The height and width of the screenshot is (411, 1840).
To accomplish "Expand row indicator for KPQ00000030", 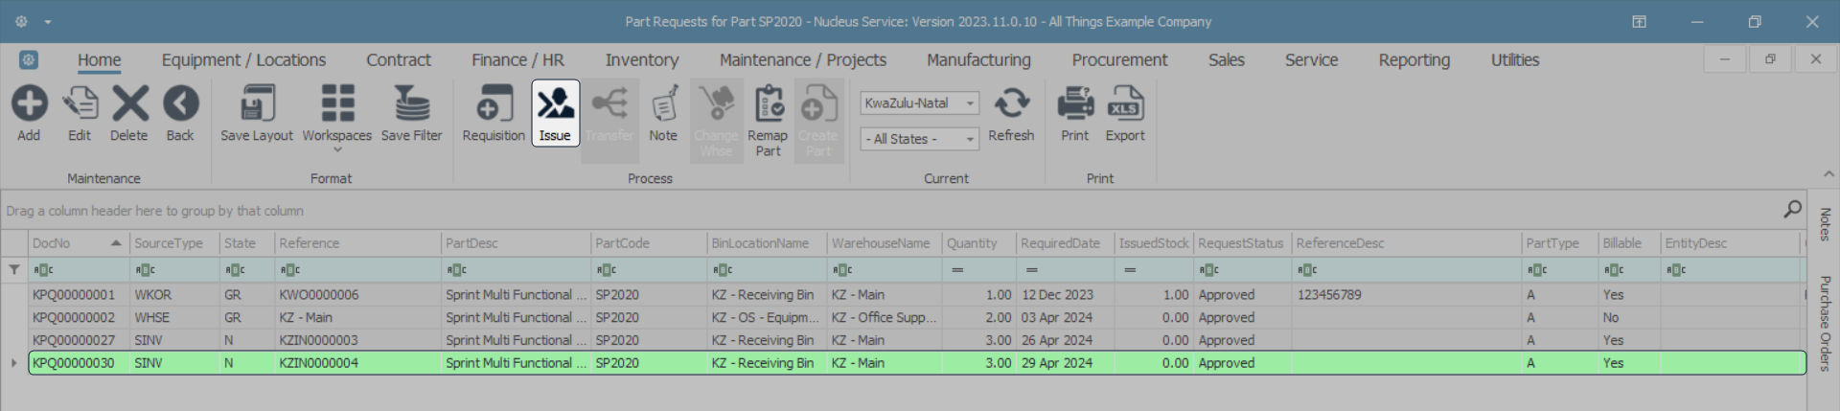I will point(13,363).
